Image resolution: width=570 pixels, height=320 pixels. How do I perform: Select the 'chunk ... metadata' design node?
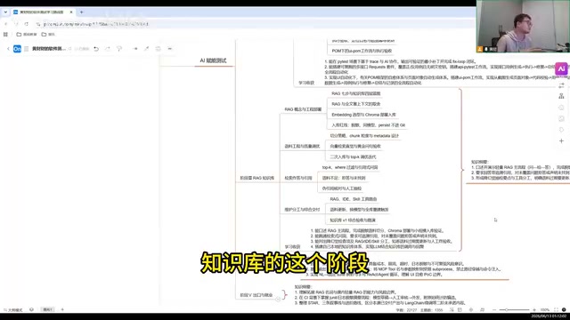(x=364, y=136)
